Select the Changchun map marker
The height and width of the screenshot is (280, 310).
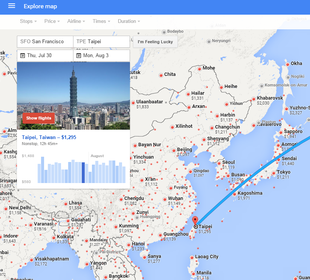[x=212, y=128]
